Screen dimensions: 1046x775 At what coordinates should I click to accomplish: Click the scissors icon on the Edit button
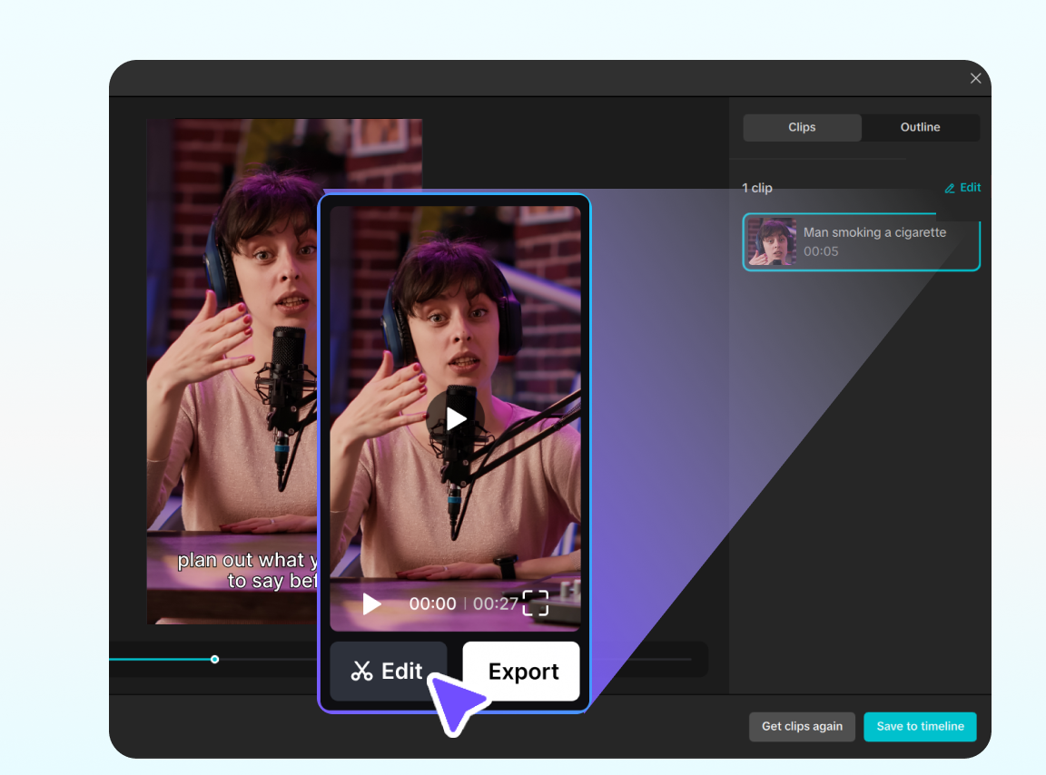tap(363, 671)
